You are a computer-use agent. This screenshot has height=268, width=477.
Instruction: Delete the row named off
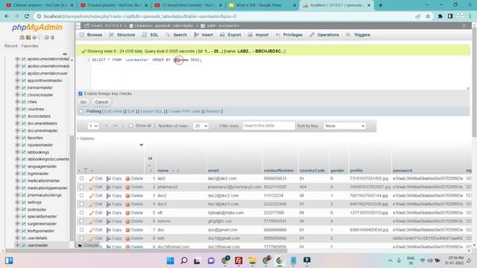[134, 213]
